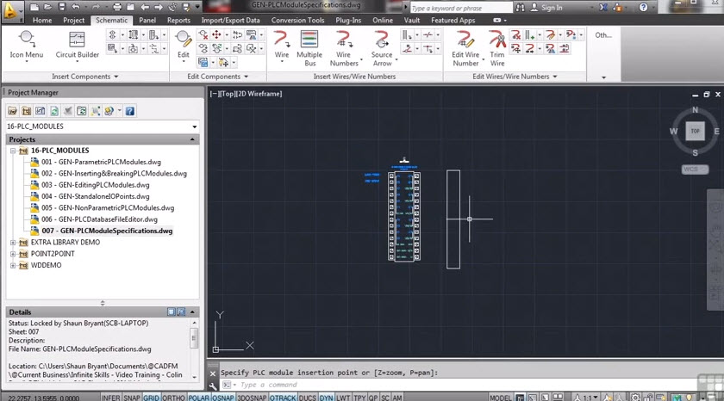Click the [2D Wireframe] visual style control
This screenshot has width=724, height=401.
click(259, 94)
